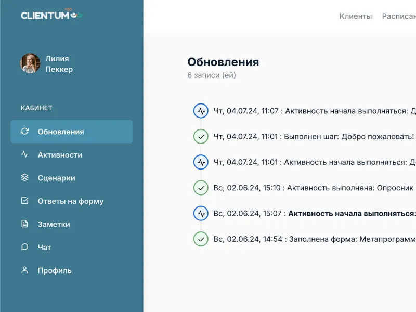Open Расписание in the top navigation
Screen dimensions: 416x312
click(399, 16)
